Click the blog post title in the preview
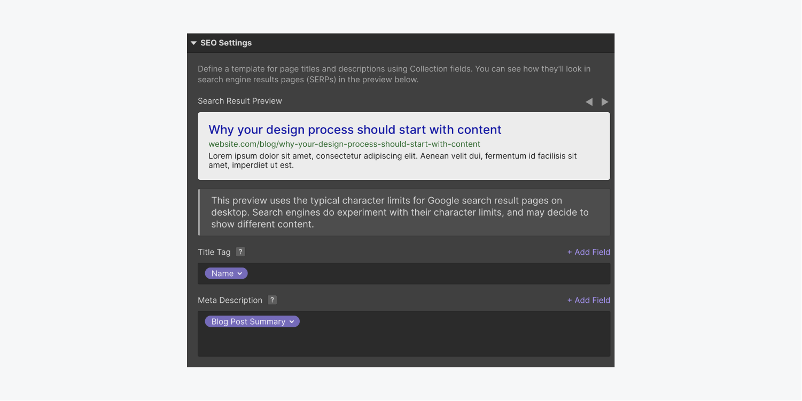This screenshot has width=802, height=401. click(355, 129)
